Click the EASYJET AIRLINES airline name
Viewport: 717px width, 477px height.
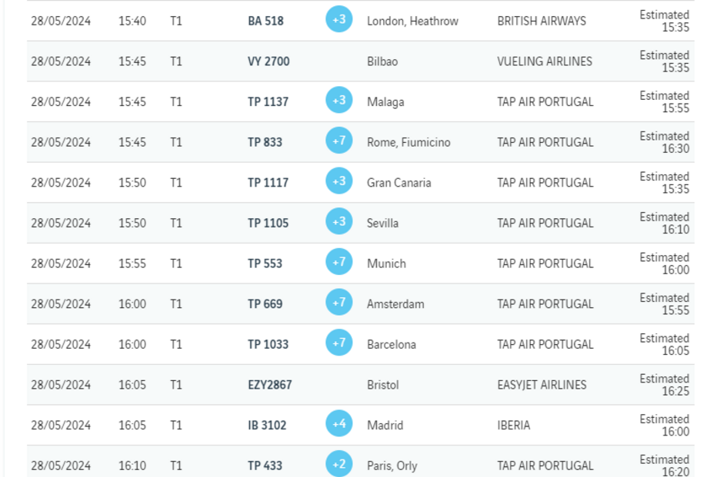(x=542, y=385)
